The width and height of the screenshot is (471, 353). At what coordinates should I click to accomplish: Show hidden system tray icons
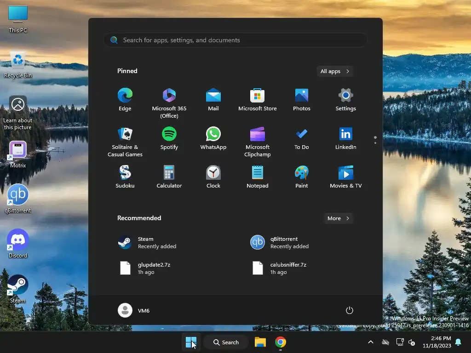tap(371, 342)
